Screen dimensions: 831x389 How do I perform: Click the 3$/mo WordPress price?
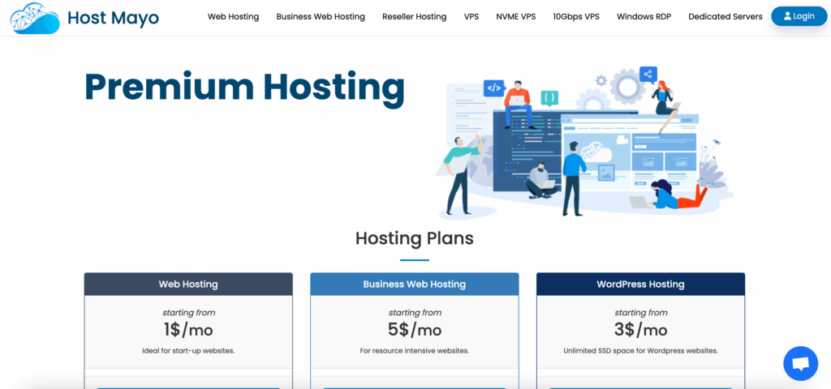[640, 330]
